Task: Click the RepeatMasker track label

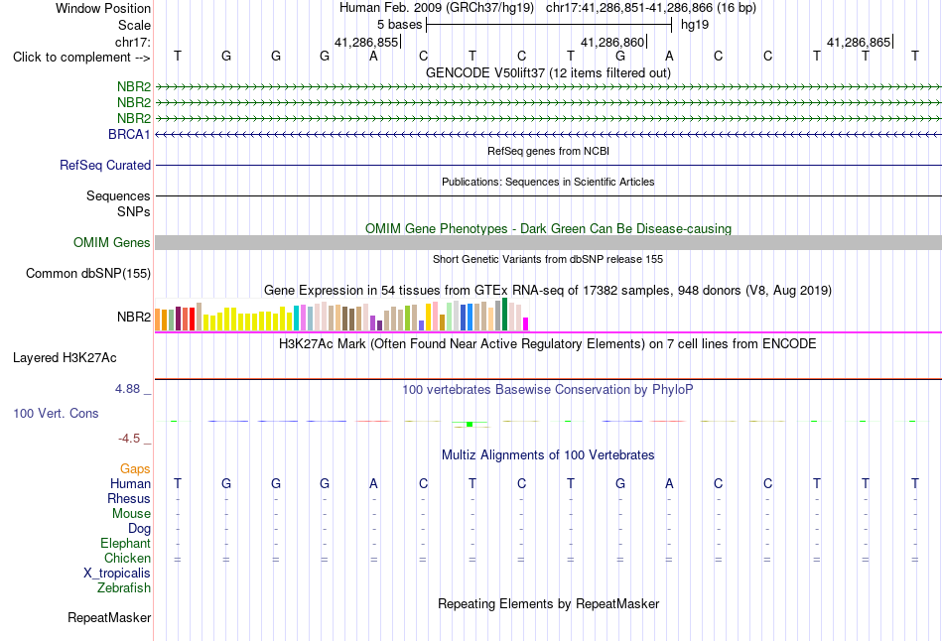Action: click(109, 617)
